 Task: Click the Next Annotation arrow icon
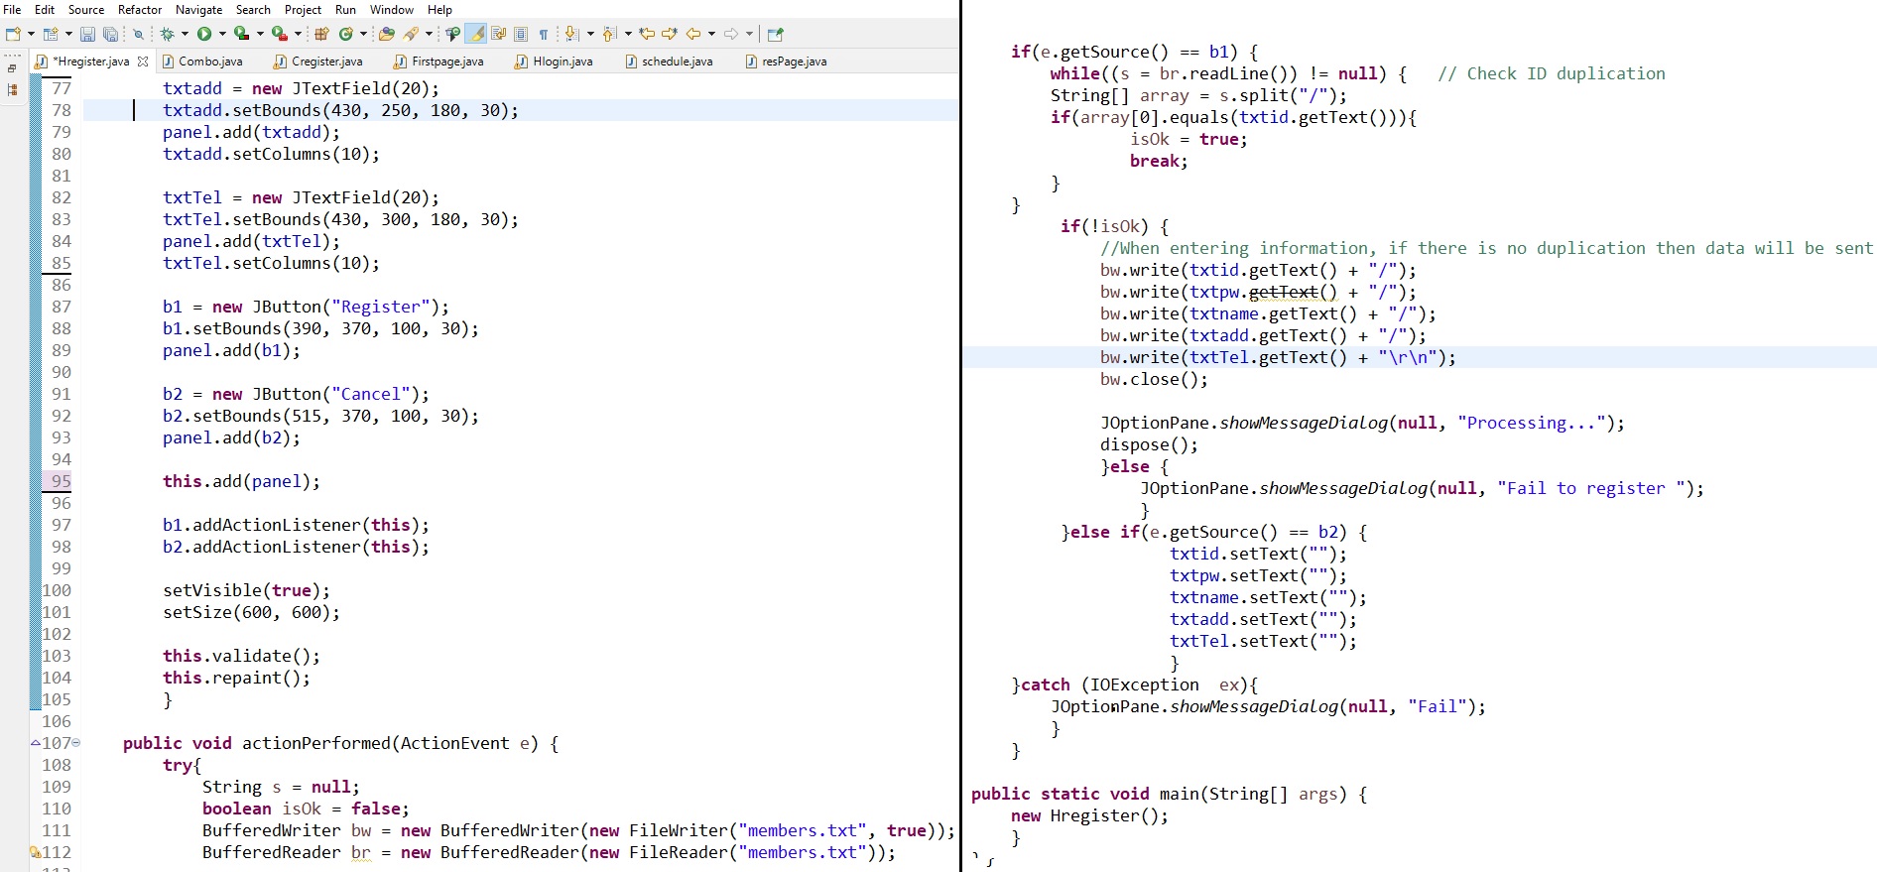click(571, 34)
